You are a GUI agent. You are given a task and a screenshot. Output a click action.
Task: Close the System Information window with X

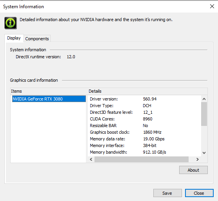click(x=212, y=6)
